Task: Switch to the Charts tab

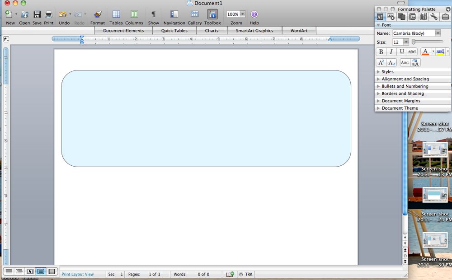Action: pos(212,30)
